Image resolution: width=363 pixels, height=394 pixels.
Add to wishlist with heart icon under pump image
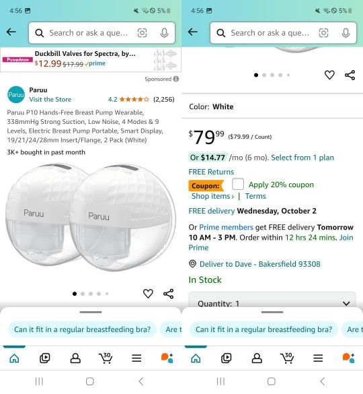tap(148, 294)
